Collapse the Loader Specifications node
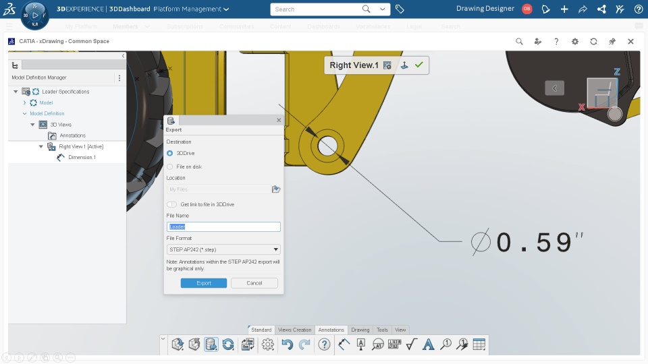The image size is (648, 364). coord(16,92)
